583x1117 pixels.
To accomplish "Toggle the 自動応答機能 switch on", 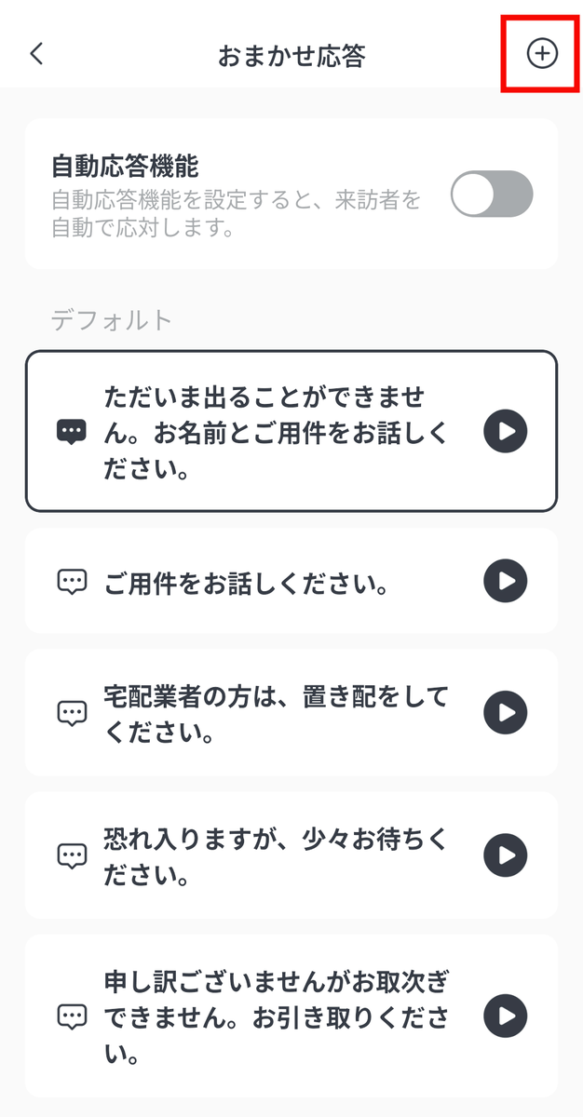I will point(491,195).
